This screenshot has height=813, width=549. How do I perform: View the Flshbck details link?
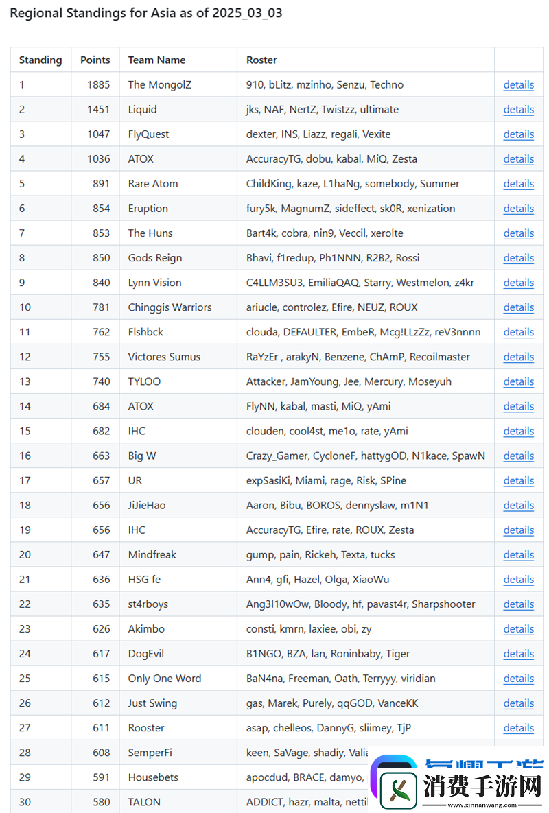tap(518, 332)
